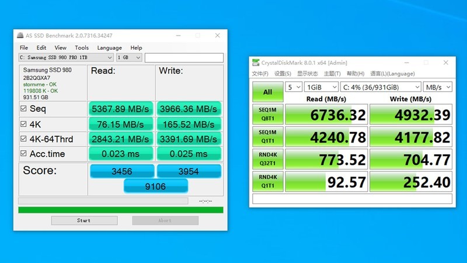Click the AS SSD Benchmark title bar icon
The height and width of the screenshot is (263, 467).
pyautogui.click(x=20, y=35)
